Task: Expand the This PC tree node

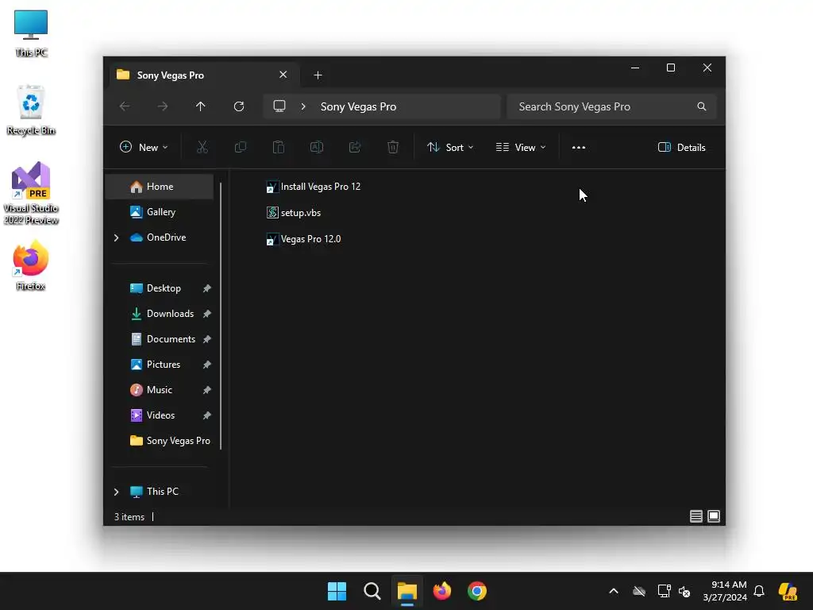Action: point(116,492)
